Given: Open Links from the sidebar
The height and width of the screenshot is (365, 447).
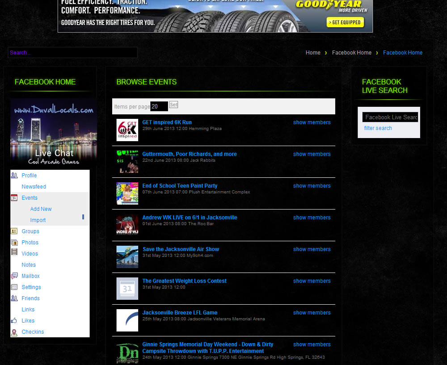Looking at the screenshot, I should pos(28,310).
